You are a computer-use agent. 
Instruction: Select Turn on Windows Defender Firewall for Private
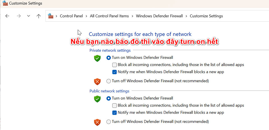point(109,58)
